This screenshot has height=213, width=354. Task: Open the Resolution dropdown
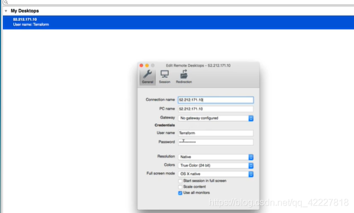[x=215, y=157]
